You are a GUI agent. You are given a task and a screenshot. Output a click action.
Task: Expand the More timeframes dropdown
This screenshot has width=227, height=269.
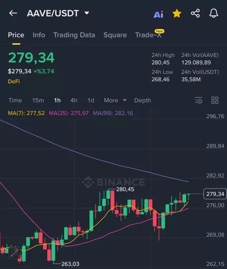tap(115, 100)
